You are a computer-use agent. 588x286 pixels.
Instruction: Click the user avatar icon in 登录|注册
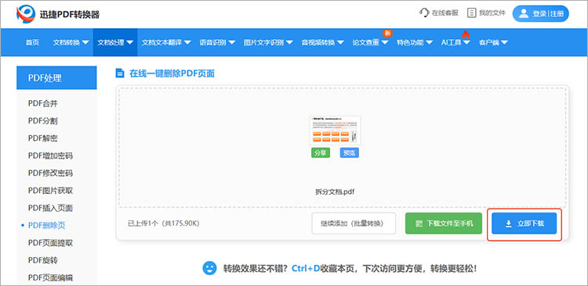pyautogui.click(x=524, y=13)
